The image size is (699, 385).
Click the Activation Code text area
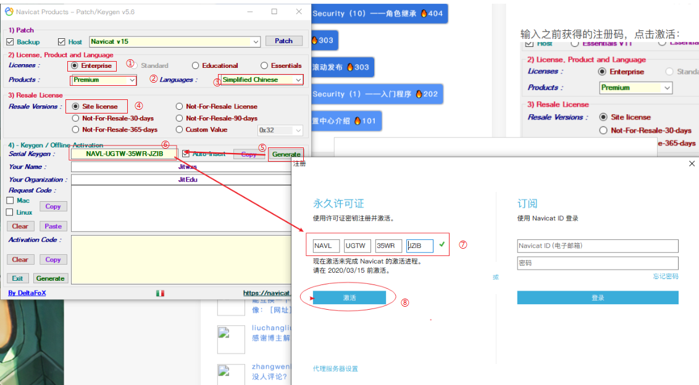pyautogui.click(x=181, y=259)
